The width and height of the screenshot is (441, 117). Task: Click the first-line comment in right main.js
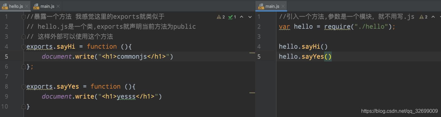(x=347, y=17)
